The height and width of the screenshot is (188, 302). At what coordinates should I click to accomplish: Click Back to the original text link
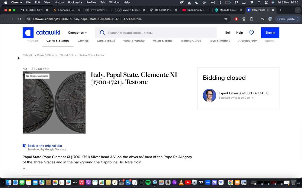point(45,146)
